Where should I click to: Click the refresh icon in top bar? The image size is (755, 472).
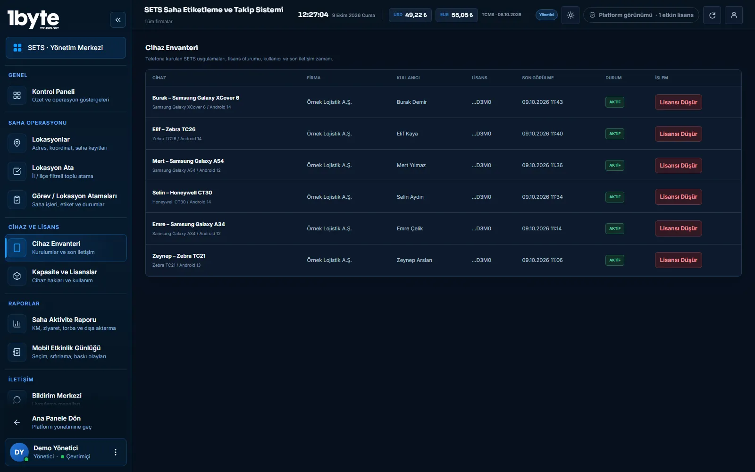[712, 15]
